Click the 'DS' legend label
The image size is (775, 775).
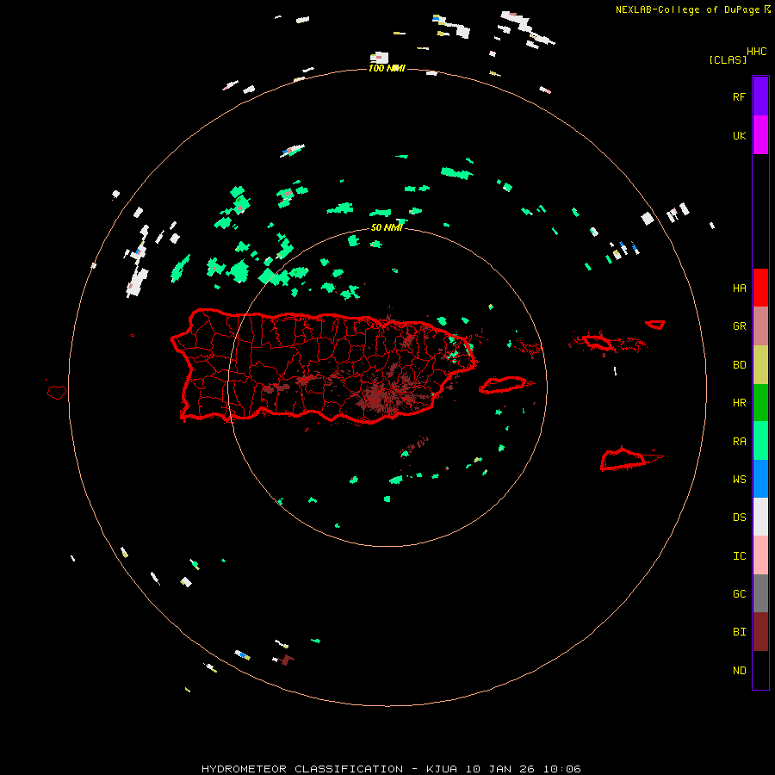(739, 518)
